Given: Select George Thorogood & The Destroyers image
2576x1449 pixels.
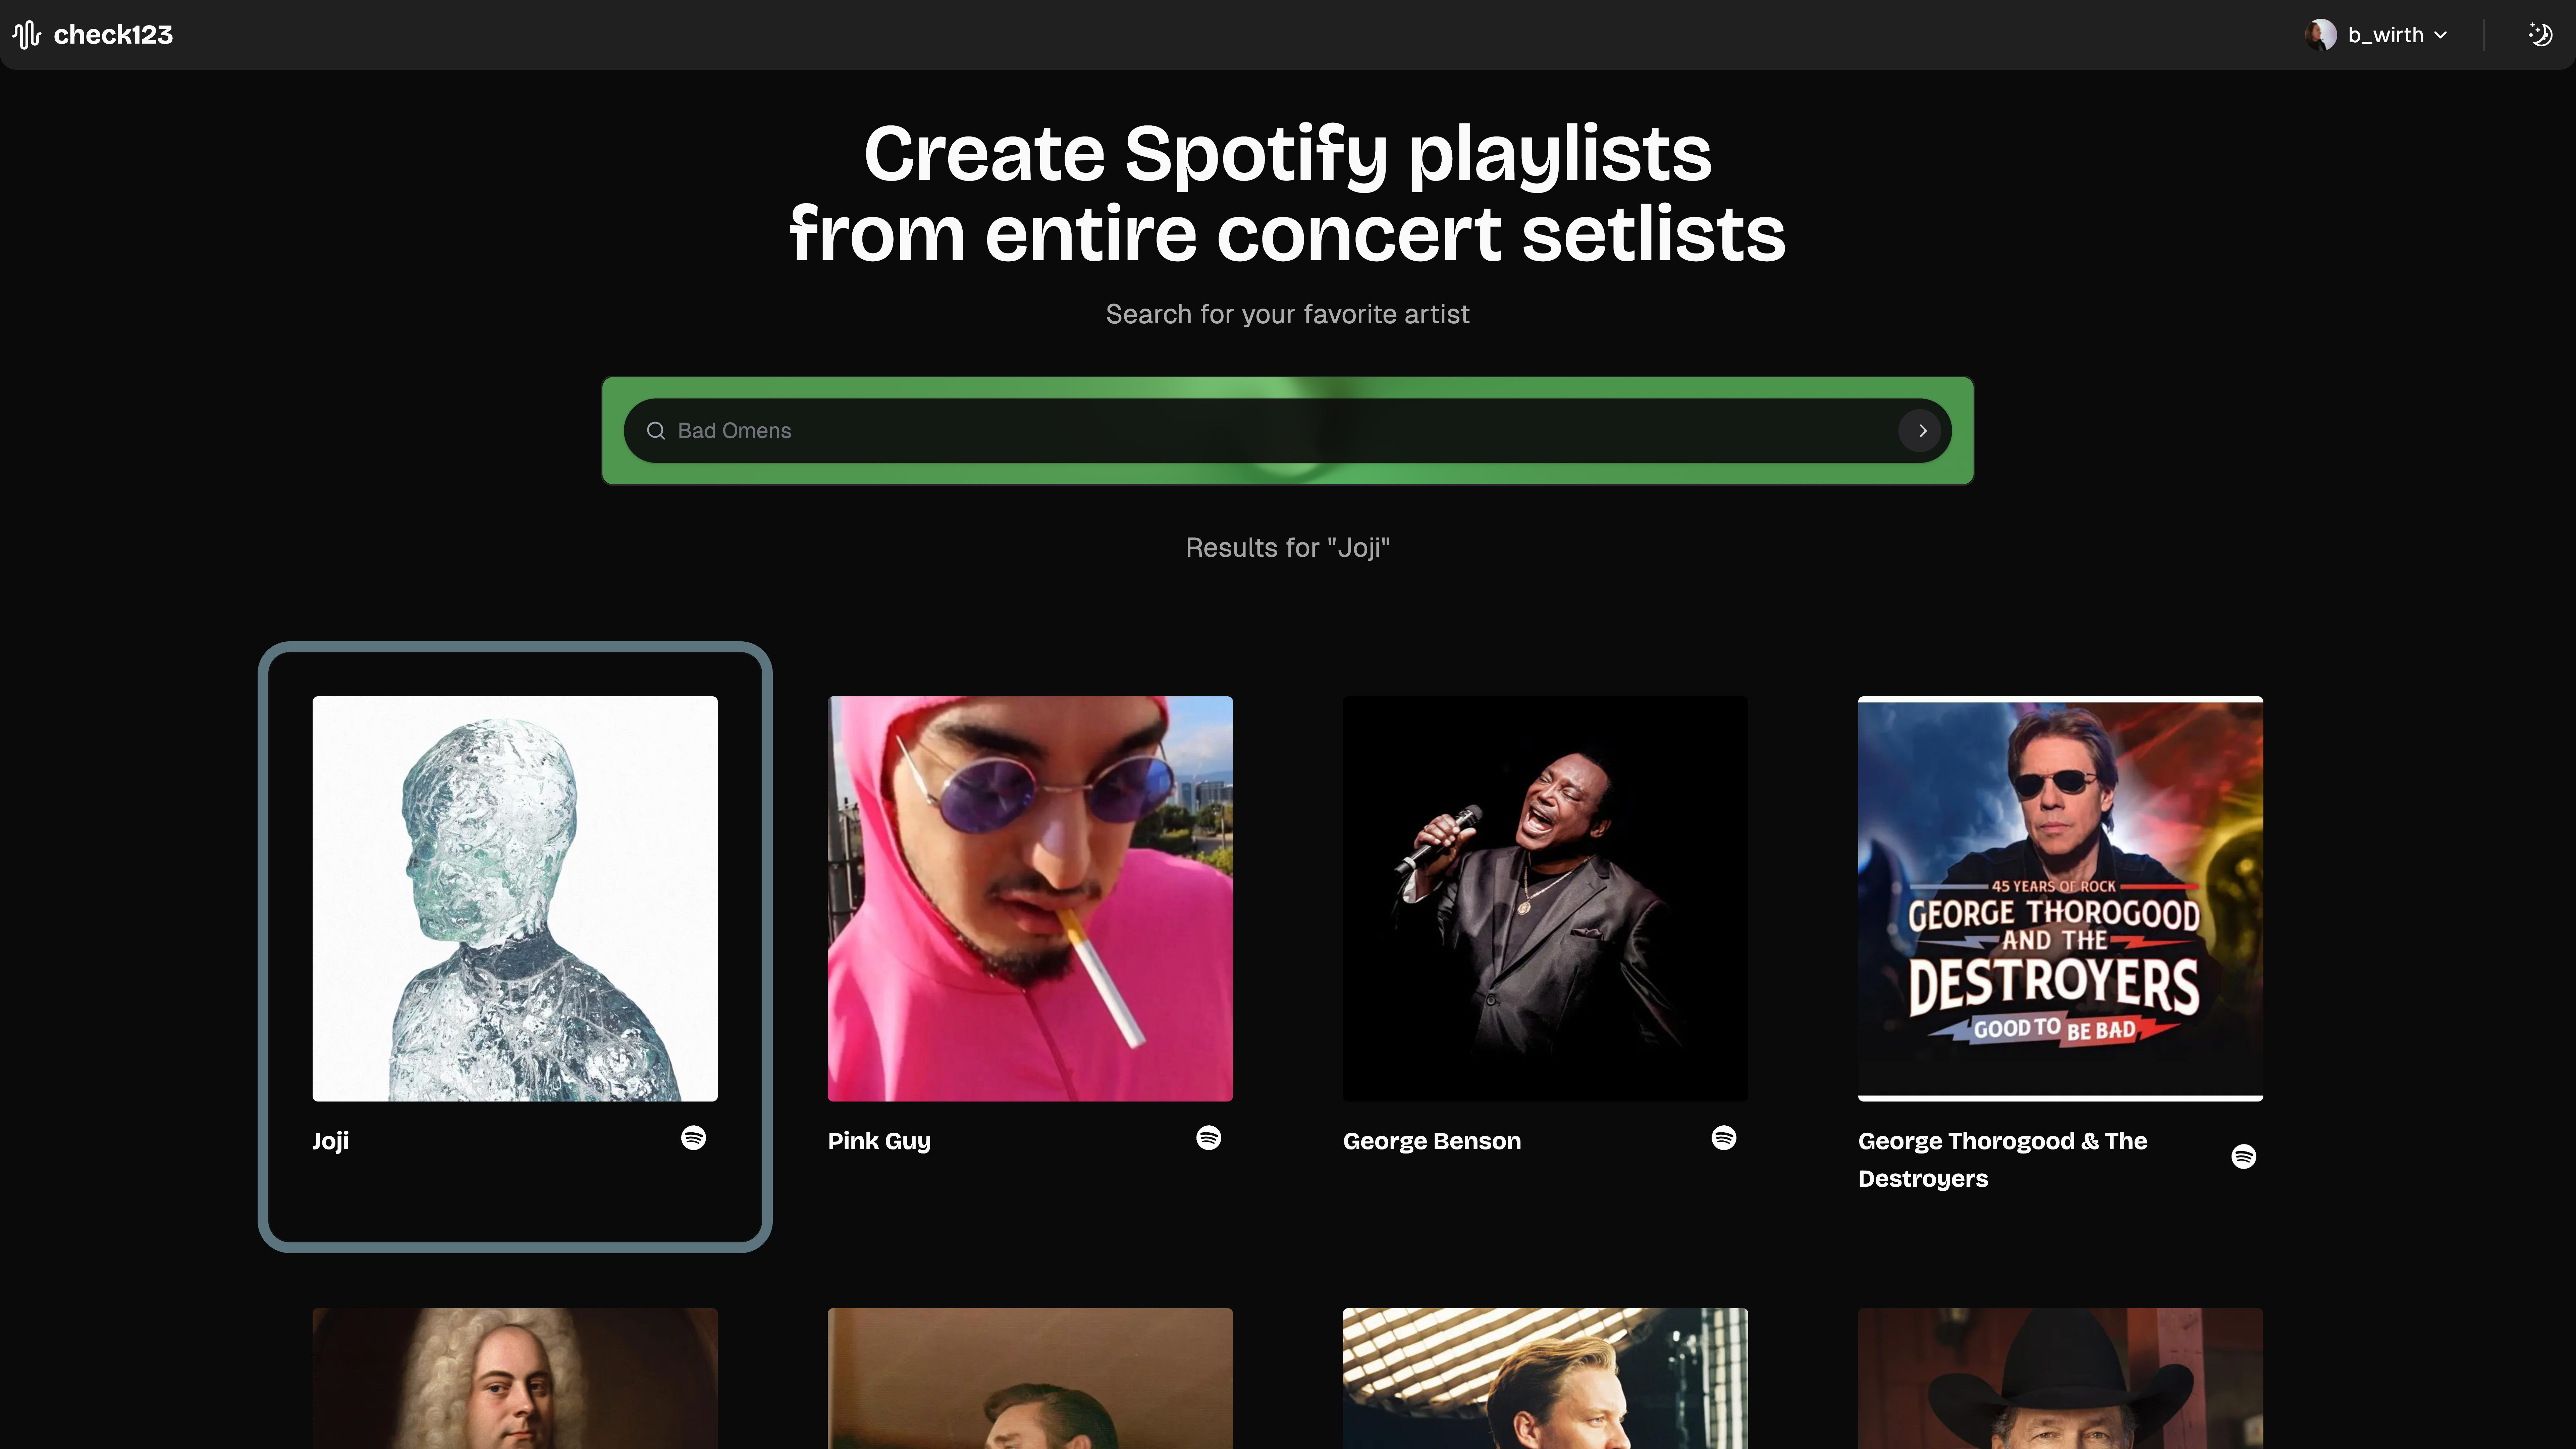Looking at the screenshot, I should click(2060, 899).
